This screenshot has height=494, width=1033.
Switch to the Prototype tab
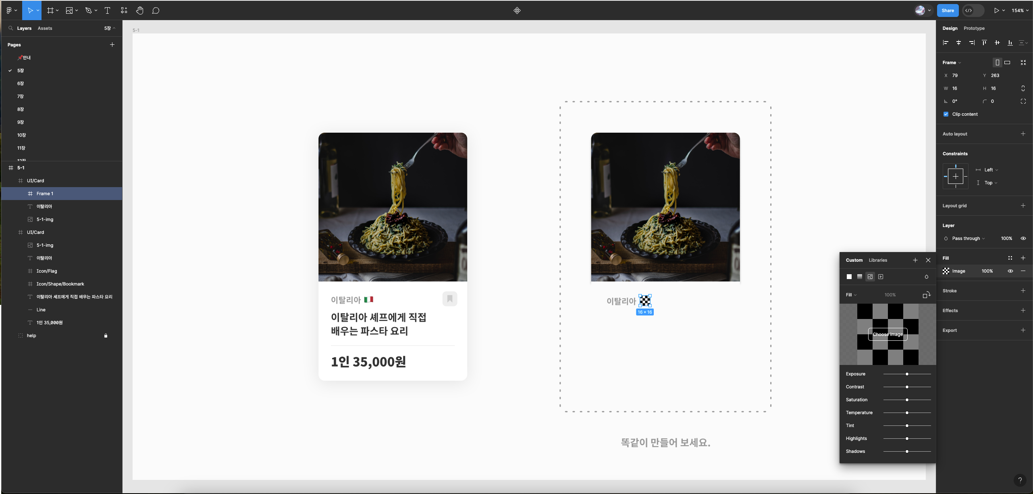coord(974,28)
